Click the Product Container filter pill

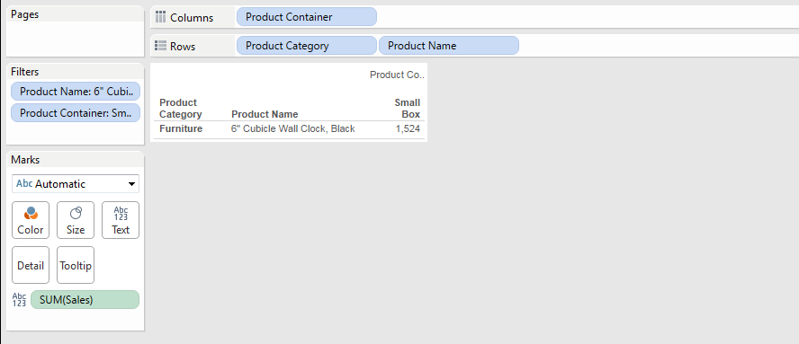click(76, 113)
